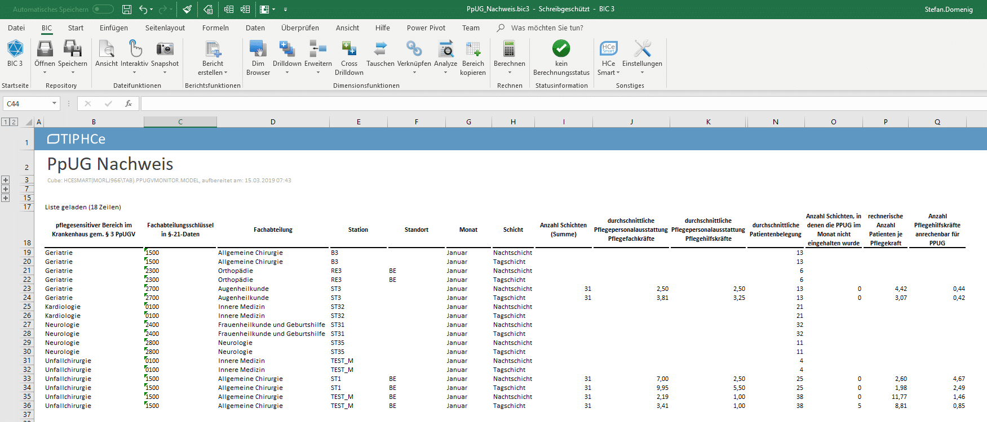Take a Snapshot with the camera icon
The height and width of the screenshot is (422, 987).
165,49
